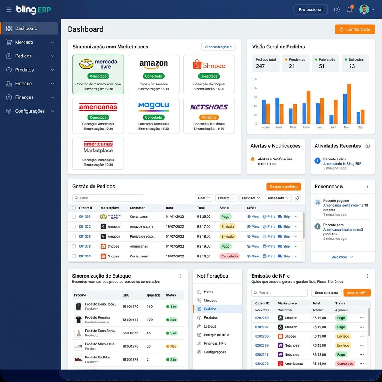Click the Finanças dollar icon in sidebar
Screen dimensions: 382x382
click(9, 97)
